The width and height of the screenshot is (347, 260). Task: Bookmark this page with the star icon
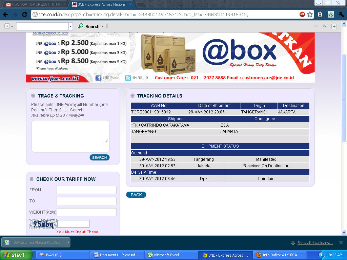pyautogui.click(x=310, y=14)
